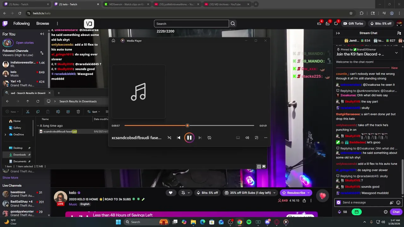Image resolution: width=404 pixels, height=227 pixels.
Task: Seek using the Media Player progress slider
Action: point(189,125)
